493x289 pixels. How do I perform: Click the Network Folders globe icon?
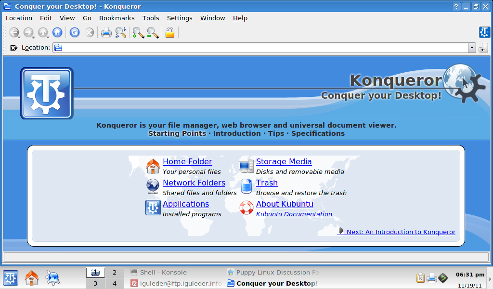click(x=153, y=186)
